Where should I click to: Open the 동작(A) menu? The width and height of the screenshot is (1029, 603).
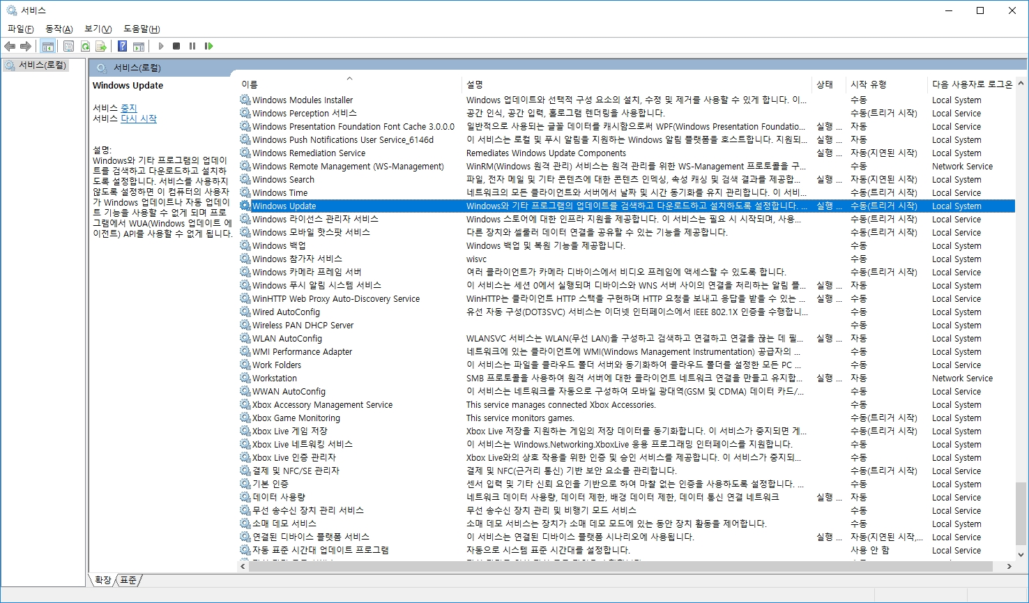point(59,29)
